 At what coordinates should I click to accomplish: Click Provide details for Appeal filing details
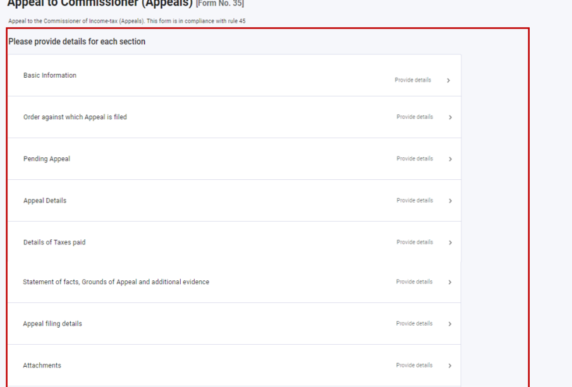414,323
